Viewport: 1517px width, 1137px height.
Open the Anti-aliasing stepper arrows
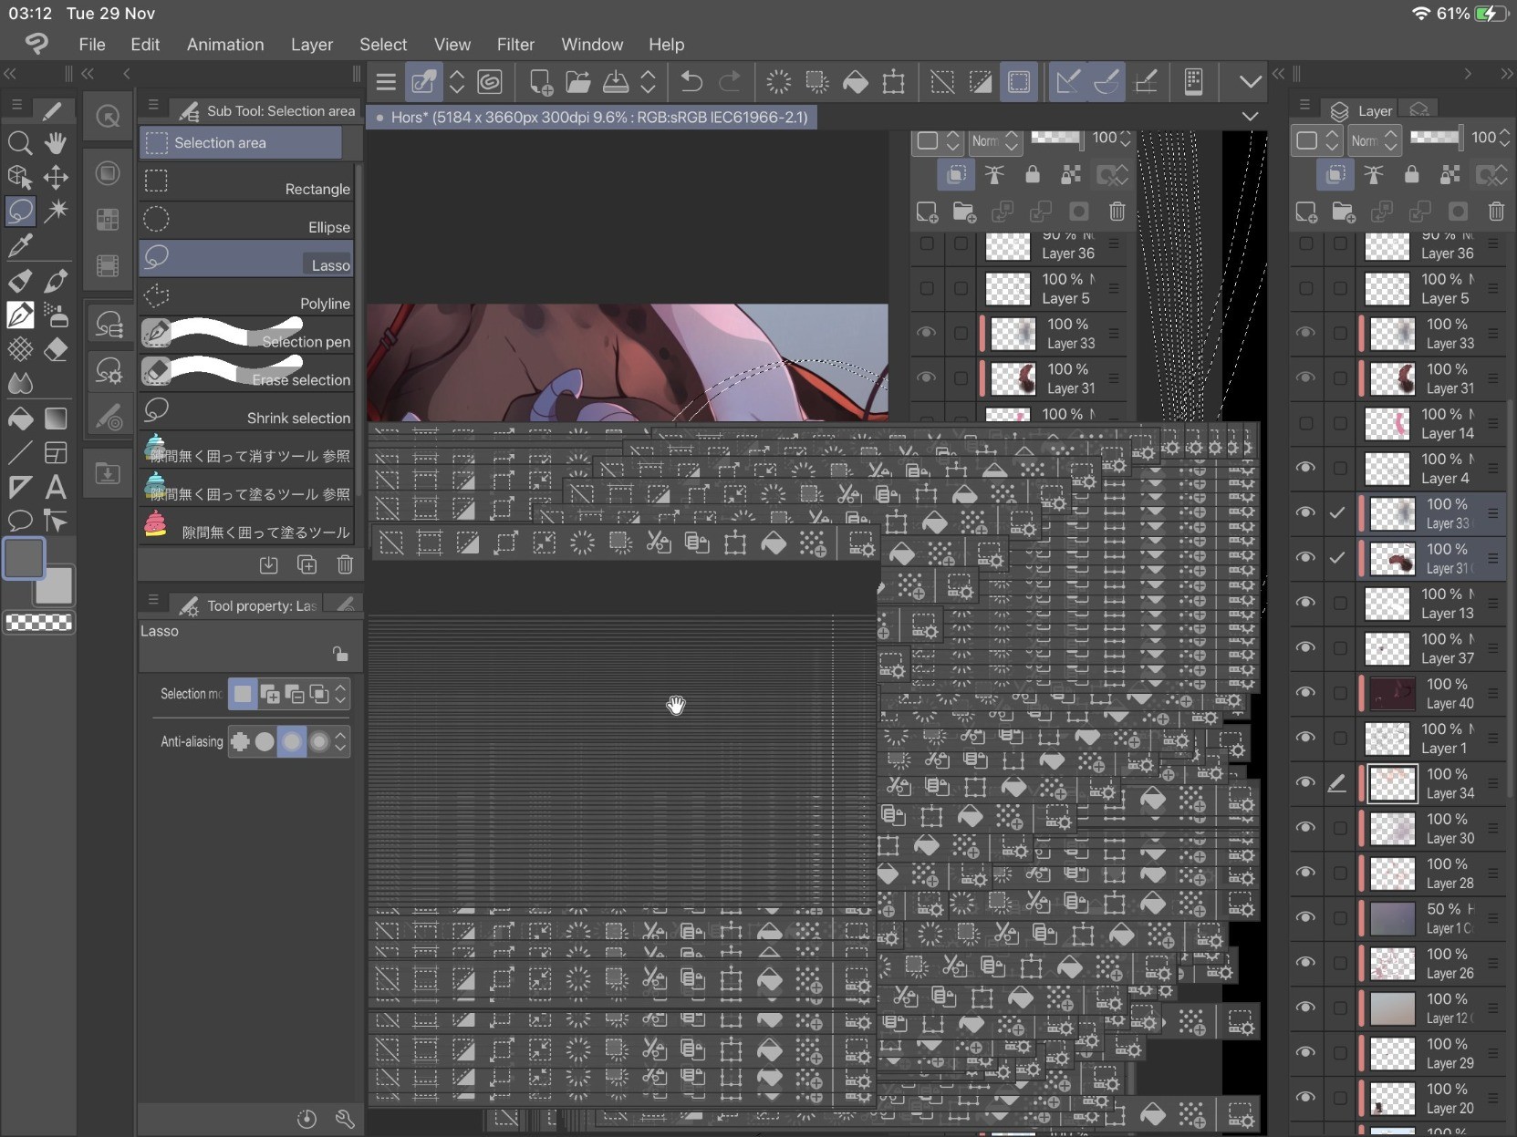coord(340,741)
